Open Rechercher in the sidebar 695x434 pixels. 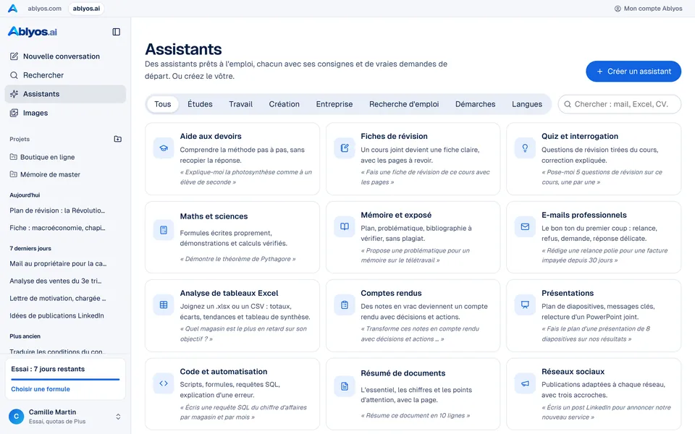point(66,75)
